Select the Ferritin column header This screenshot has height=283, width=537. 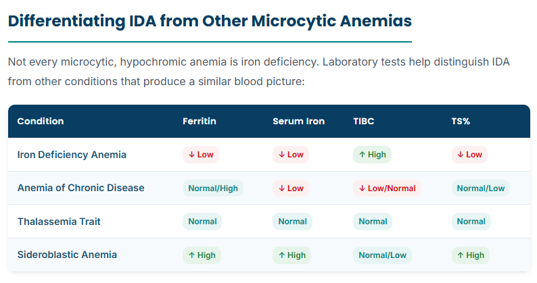[x=200, y=121]
